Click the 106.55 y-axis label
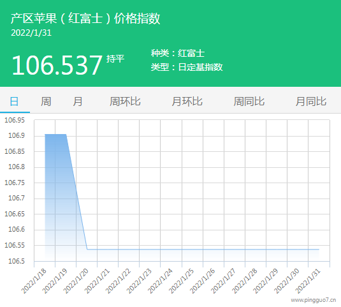 pos(15,245)
